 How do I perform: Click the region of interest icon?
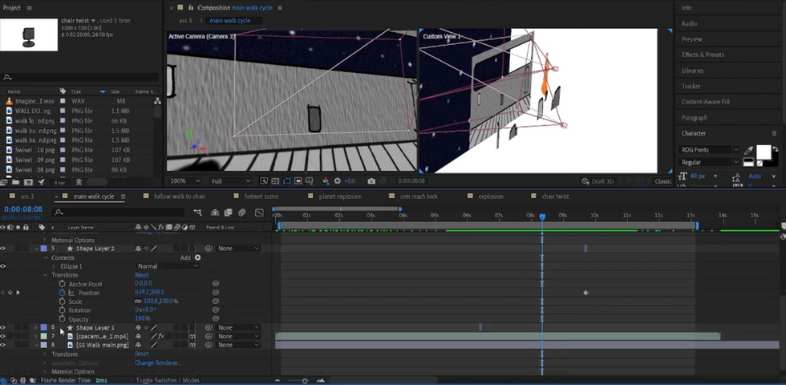298,181
